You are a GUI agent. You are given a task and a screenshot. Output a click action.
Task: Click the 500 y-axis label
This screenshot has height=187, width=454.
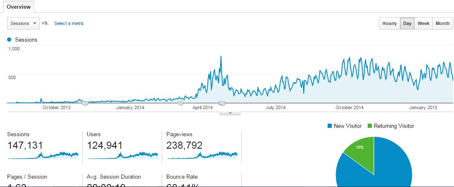click(12, 77)
